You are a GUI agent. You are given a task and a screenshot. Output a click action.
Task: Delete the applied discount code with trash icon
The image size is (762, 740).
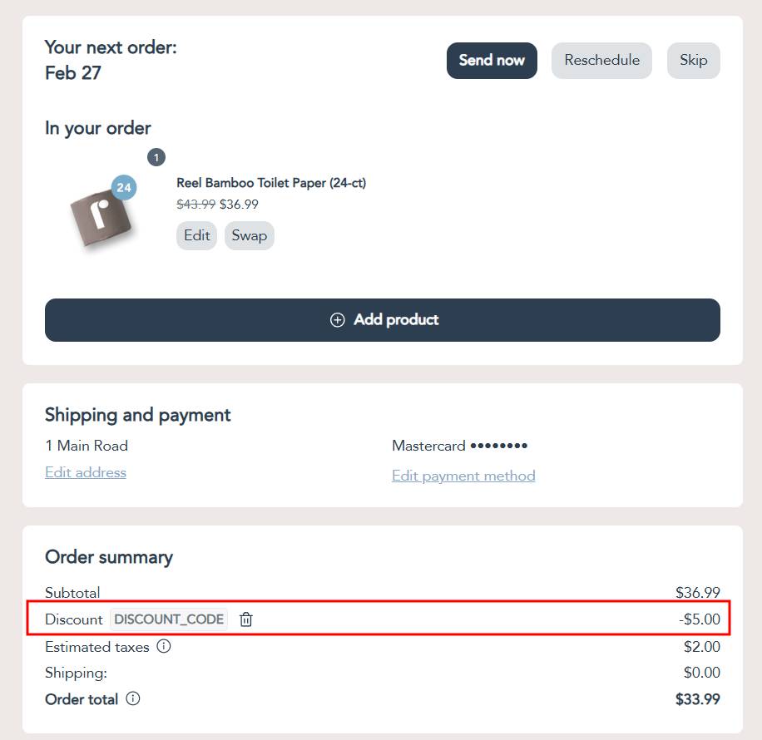click(x=246, y=619)
